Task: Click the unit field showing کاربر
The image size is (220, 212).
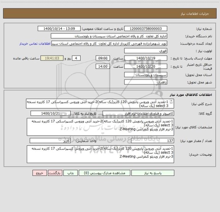Action: point(50,141)
